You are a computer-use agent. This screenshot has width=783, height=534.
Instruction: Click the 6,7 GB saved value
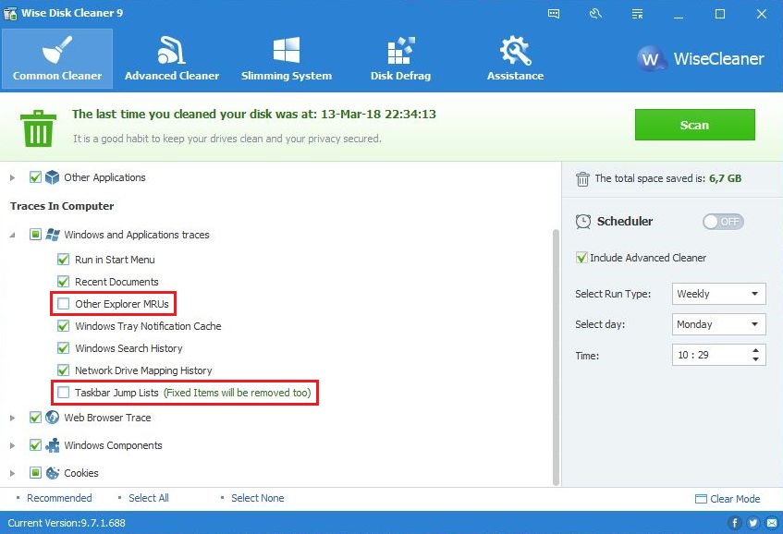725,178
